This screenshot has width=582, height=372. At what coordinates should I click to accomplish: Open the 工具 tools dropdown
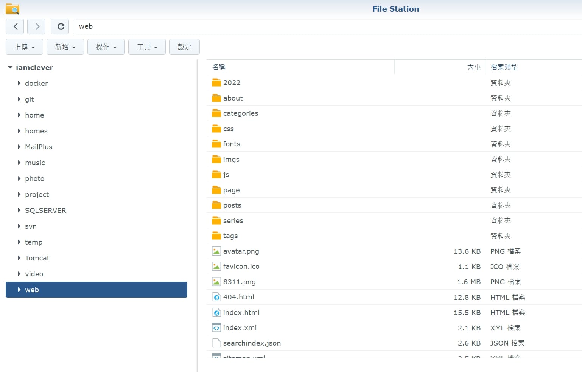[x=147, y=47]
